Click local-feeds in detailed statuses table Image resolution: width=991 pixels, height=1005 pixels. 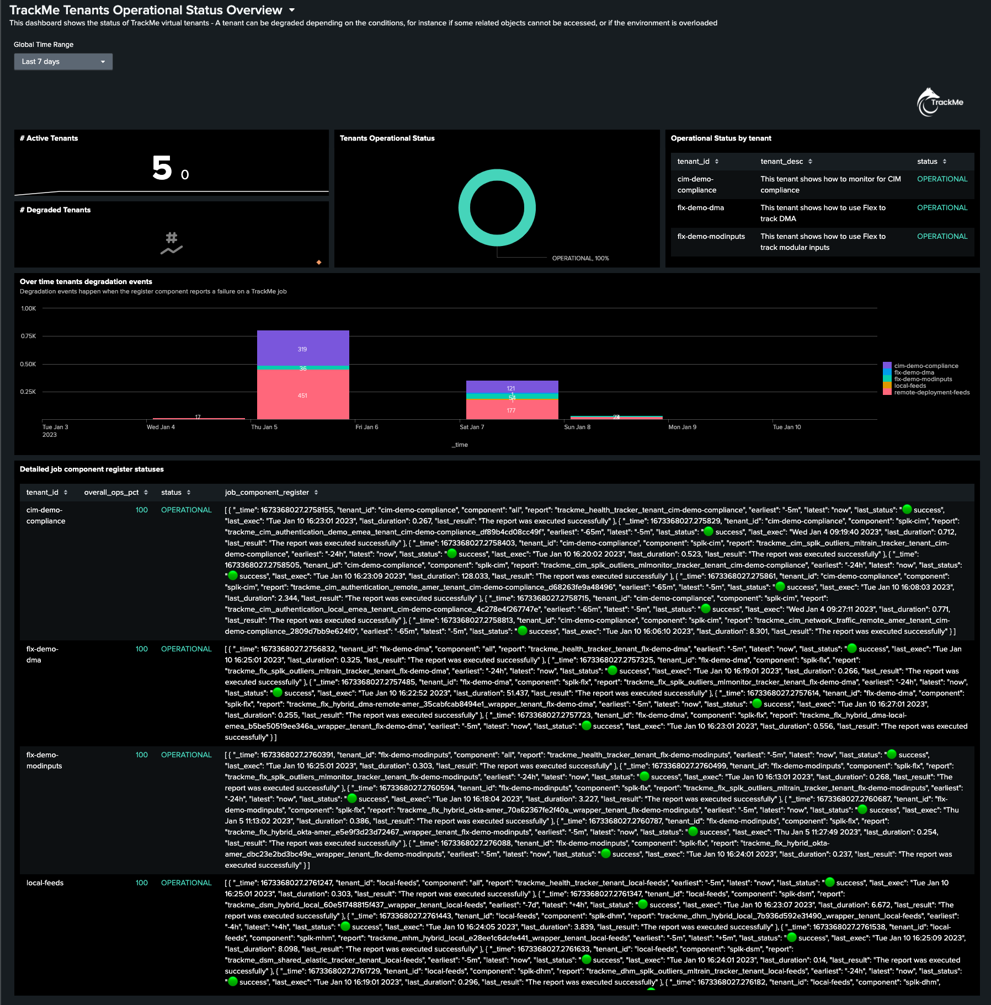click(x=45, y=883)
